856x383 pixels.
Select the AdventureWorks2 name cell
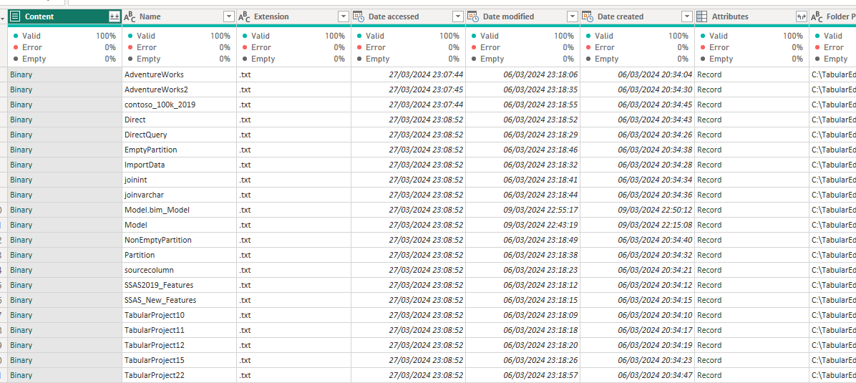[x=179, y=89]
